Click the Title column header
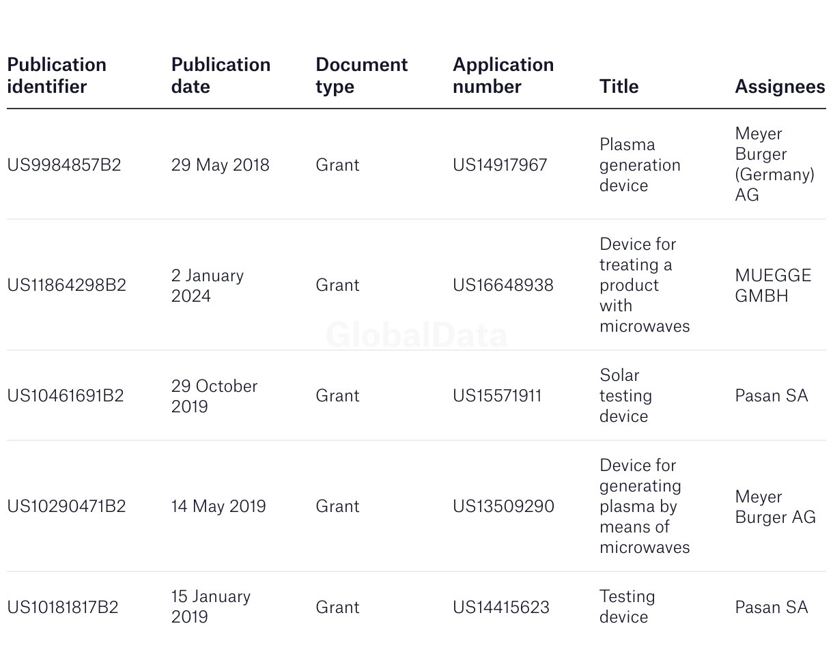Viewport: 833px width, 669px height. click(619, 86)
